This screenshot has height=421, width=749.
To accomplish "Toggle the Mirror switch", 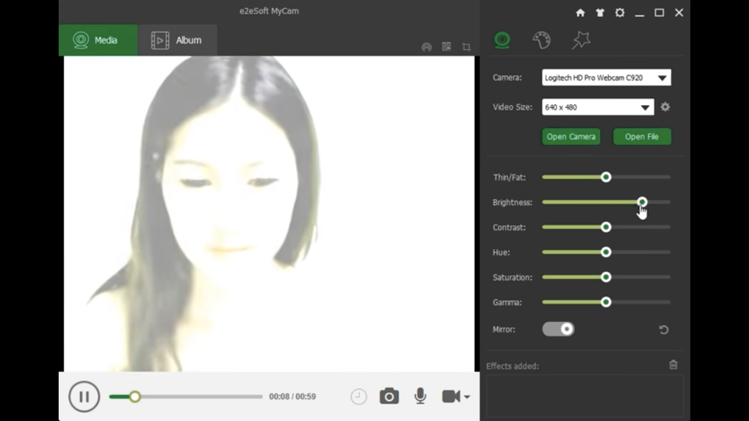I will (x=558, y=329).
